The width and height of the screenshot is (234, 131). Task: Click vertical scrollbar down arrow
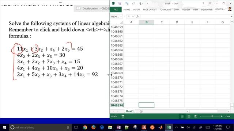point(232,108)
